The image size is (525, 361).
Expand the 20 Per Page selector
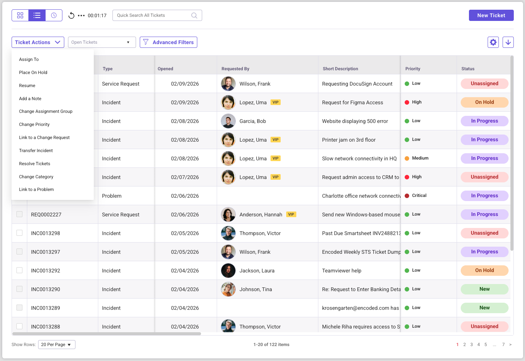(x=56, y=345)
